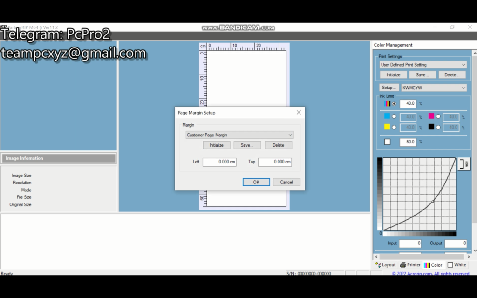Click the control point on the tone curve
This screenshot has height=298, width=477.
click(433, 201)
